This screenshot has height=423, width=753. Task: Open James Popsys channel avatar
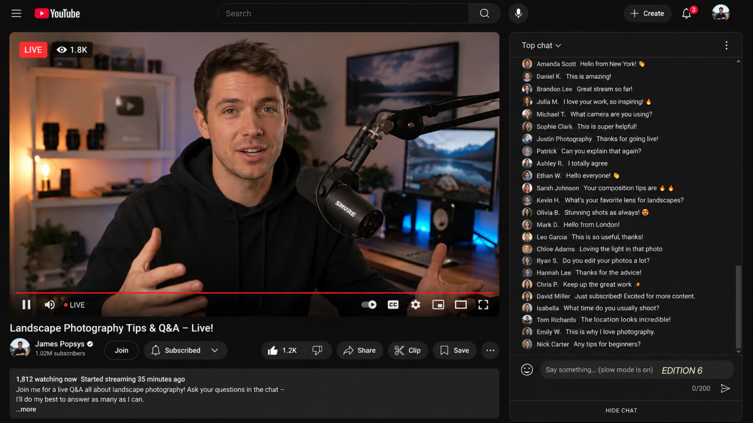tap(20, 348)
